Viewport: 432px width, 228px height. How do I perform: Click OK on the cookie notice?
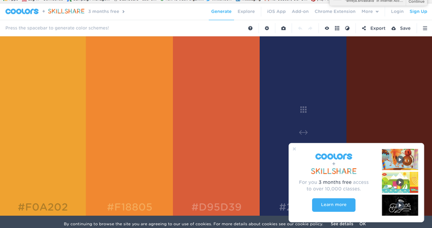tap(362, 224)
